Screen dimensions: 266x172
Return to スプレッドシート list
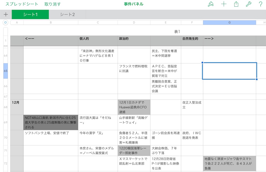21,4
